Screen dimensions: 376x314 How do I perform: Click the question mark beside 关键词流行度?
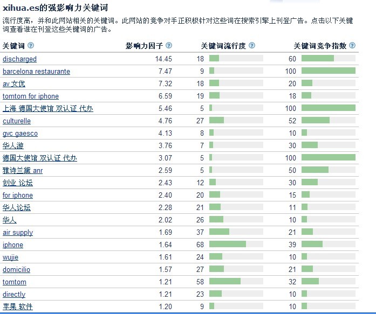252,46
